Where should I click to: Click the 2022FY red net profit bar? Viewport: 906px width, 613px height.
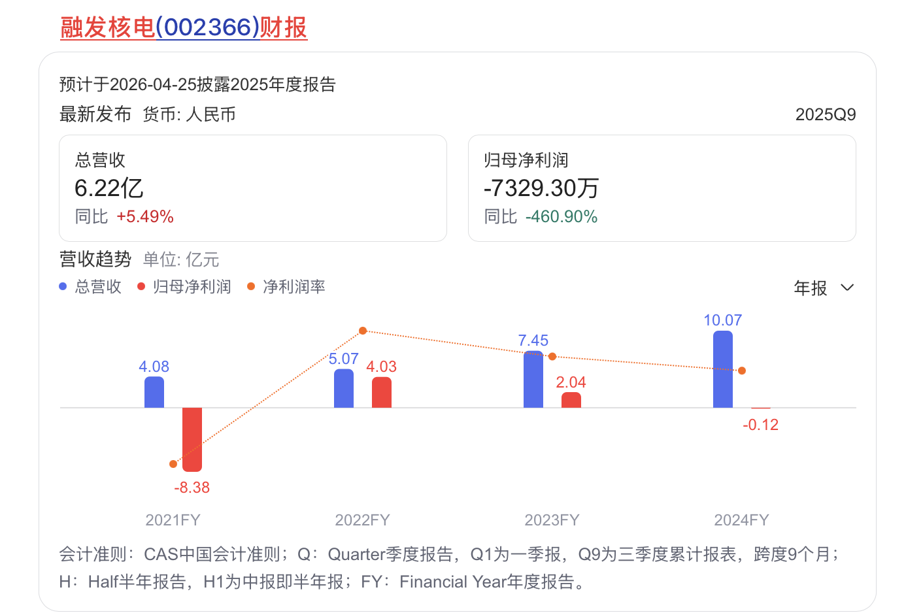coord(382,393)
